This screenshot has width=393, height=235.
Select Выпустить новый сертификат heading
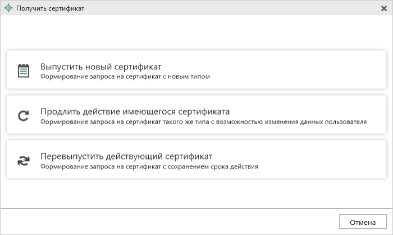pyautogui.click(x=101, y=67)
